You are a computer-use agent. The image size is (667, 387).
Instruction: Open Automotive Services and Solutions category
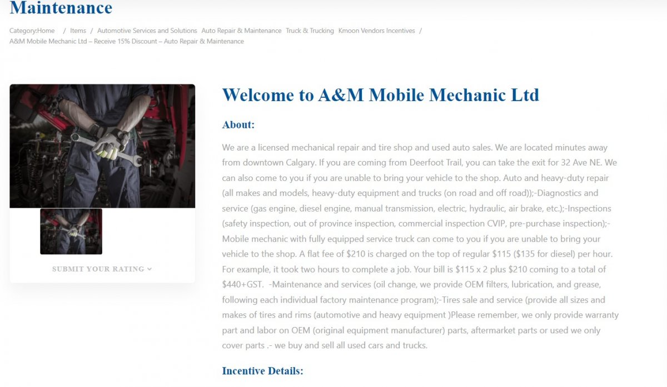pos(147,31)
